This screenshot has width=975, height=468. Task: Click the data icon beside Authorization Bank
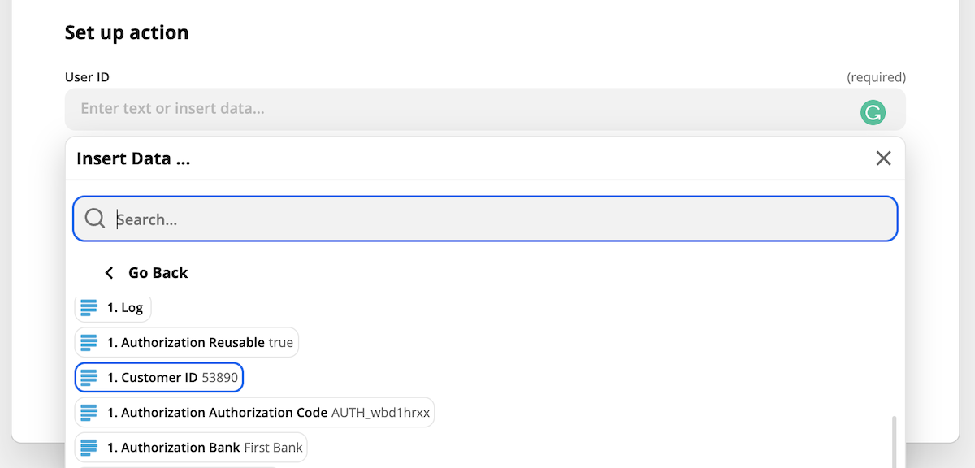coord(89,448)
